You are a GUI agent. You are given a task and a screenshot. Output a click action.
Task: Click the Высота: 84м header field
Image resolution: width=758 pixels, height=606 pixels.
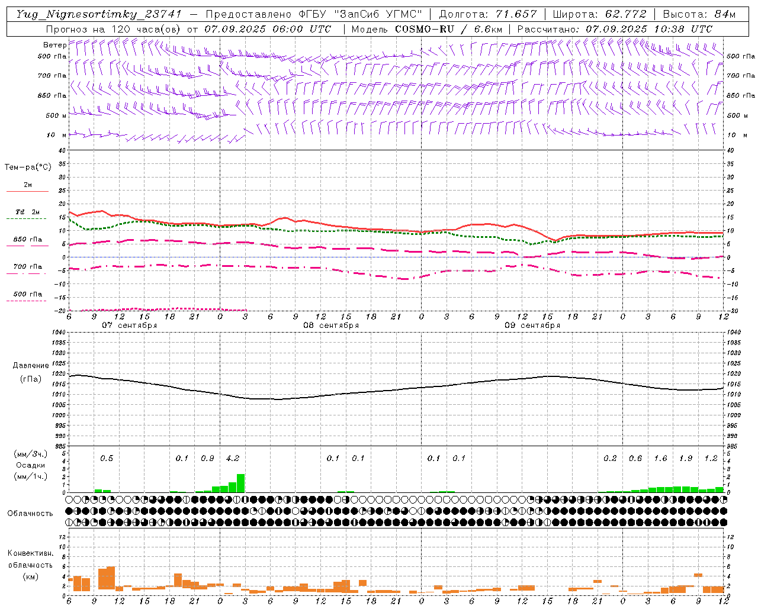(x=699, y=14)
